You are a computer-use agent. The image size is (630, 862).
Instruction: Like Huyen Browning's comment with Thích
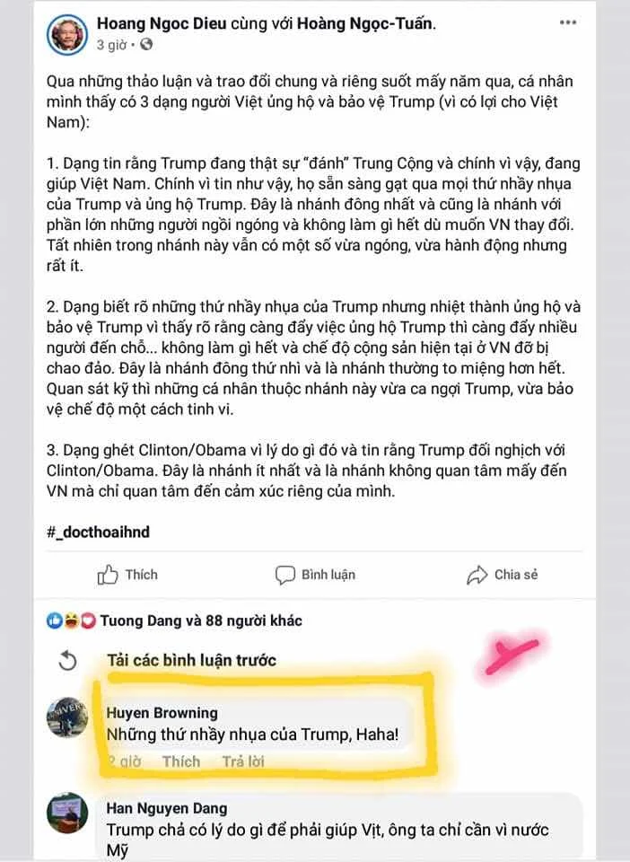[x=181, y=761]
